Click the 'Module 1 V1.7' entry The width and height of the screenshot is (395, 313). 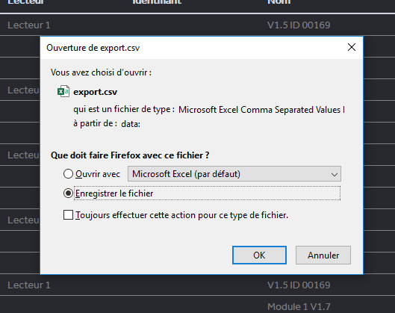[x=299, y=307]
